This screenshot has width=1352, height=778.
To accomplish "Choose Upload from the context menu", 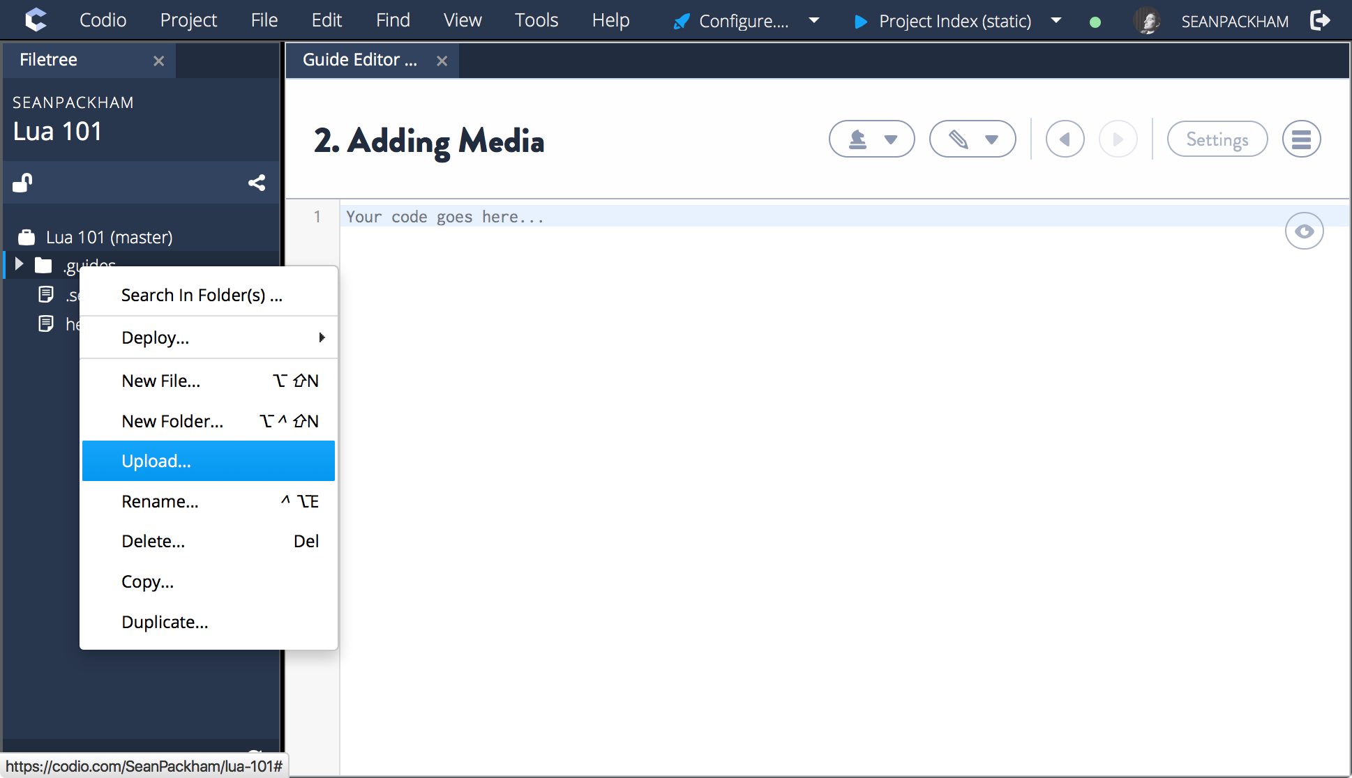I will (156, 461).
